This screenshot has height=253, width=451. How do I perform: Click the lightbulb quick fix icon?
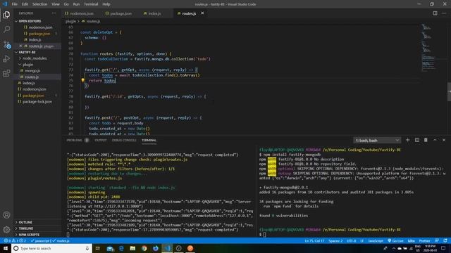82,80
